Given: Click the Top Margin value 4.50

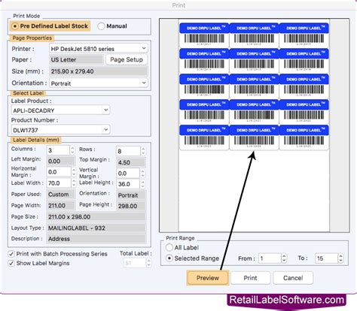Looking at the screenshot, I should (131, 162).
